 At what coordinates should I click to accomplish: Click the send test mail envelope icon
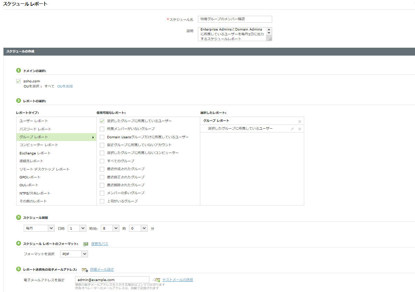(x=157, y=280)
